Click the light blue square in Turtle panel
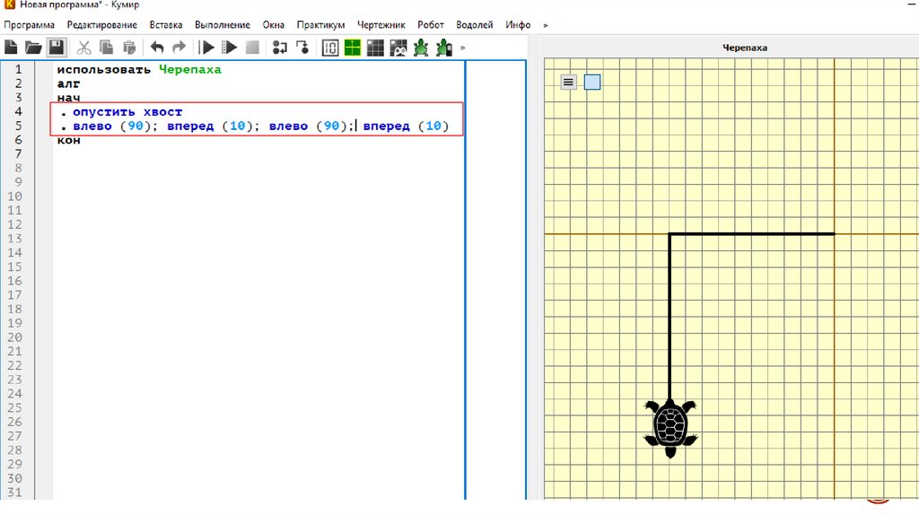 (592, 82)
